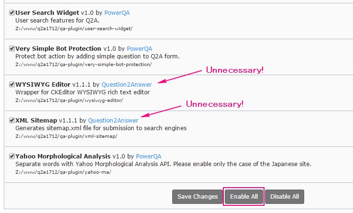This screenshot has width=353, height=213.
Task: Visit Question2Answer link beside WYSIWYG Editor
Action: click(x=126, y=84)
